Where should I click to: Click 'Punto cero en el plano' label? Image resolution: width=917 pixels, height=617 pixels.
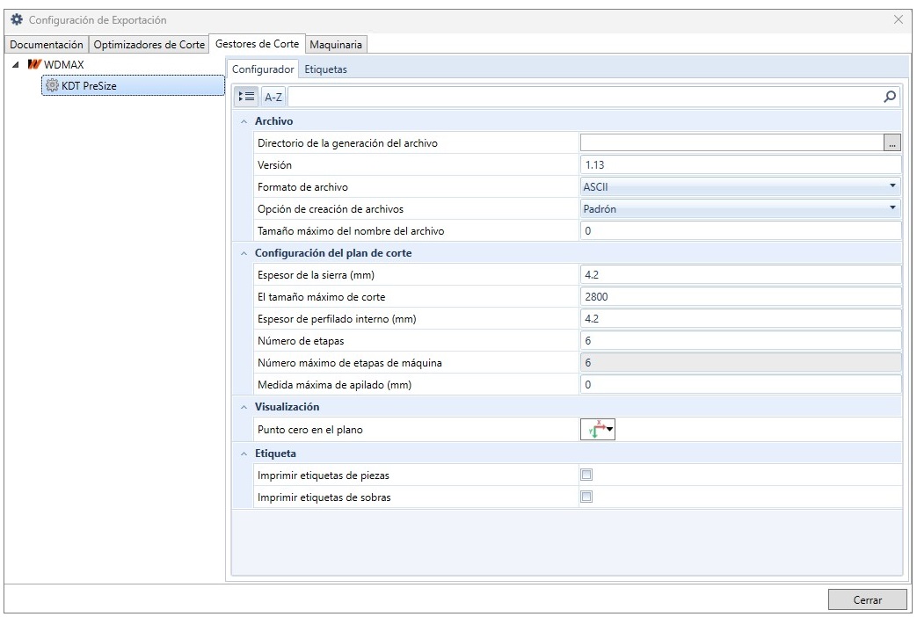click(310, 430)
